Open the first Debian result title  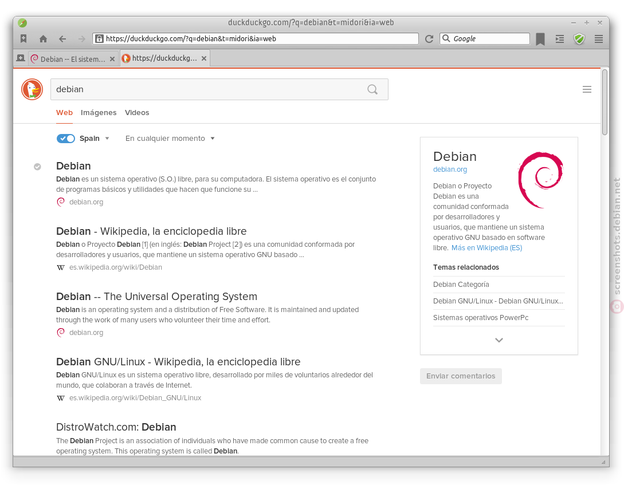[x=73, y=166]
